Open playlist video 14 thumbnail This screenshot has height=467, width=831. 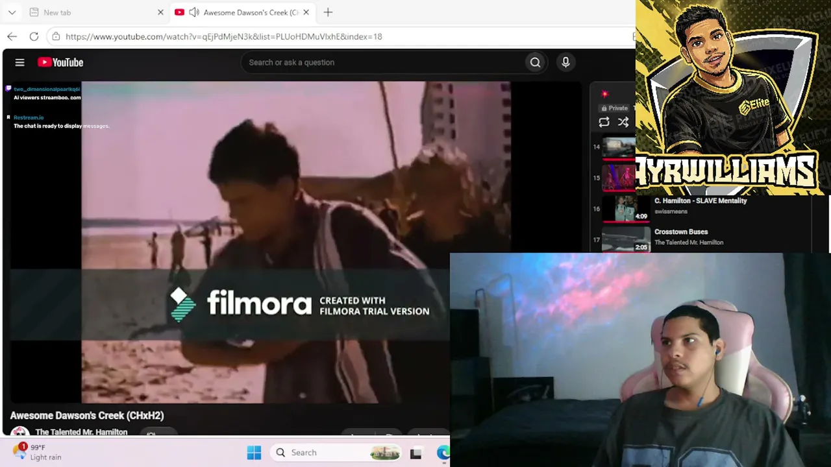619,147
